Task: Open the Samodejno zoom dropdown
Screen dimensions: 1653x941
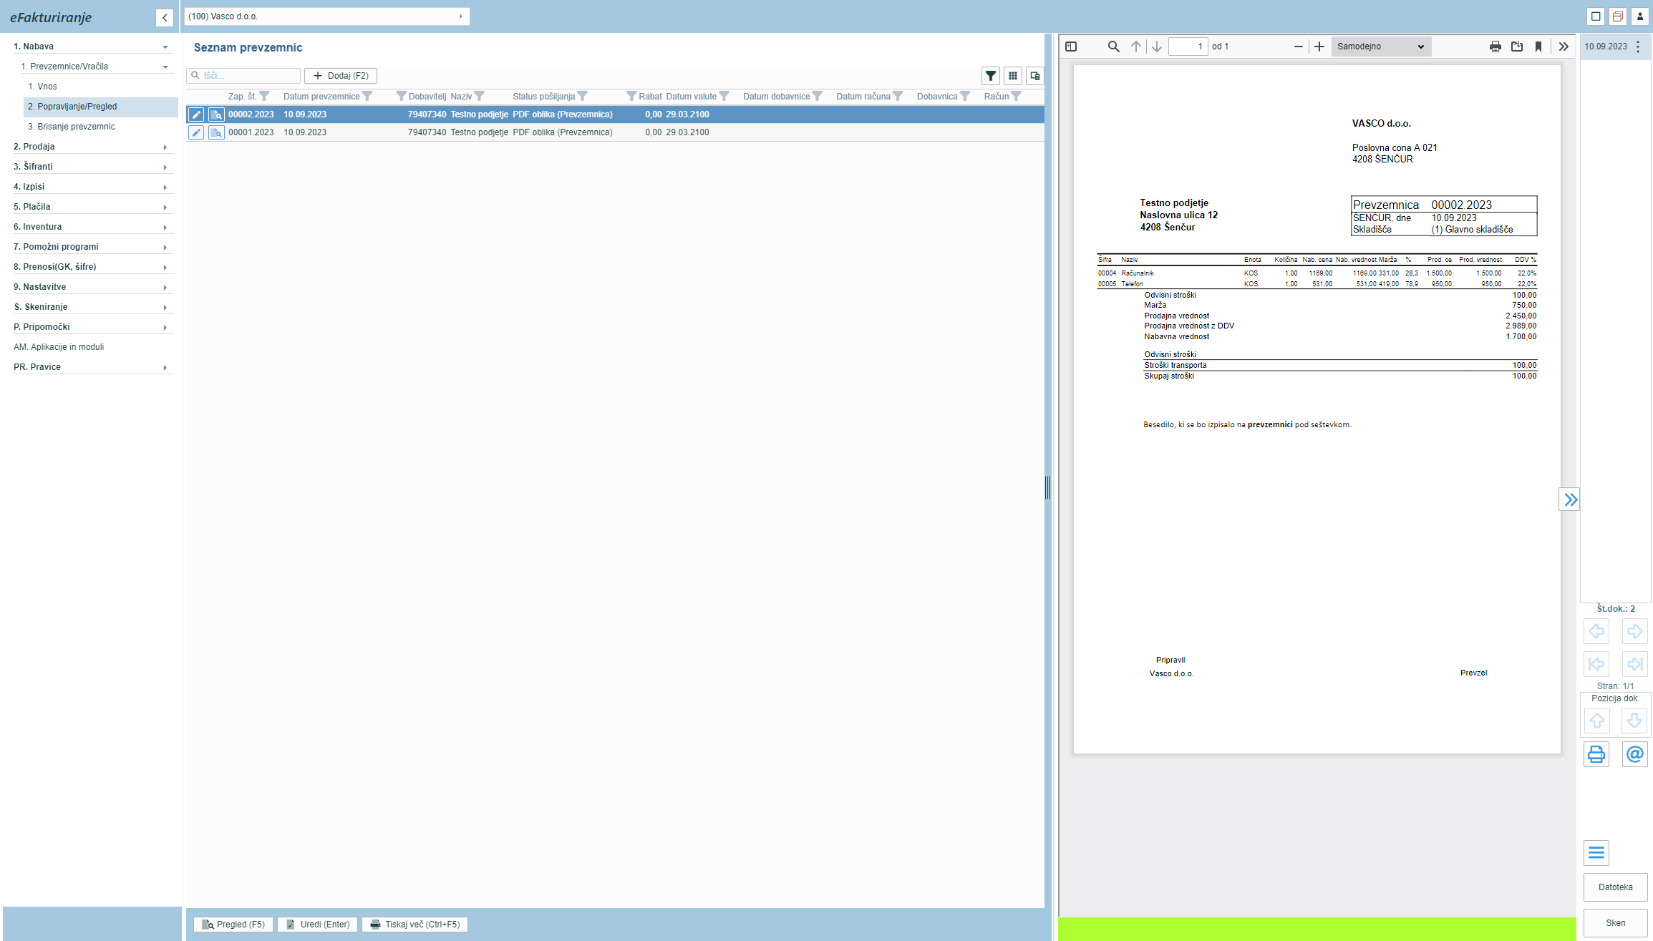Action: [x=1380, y=47]
